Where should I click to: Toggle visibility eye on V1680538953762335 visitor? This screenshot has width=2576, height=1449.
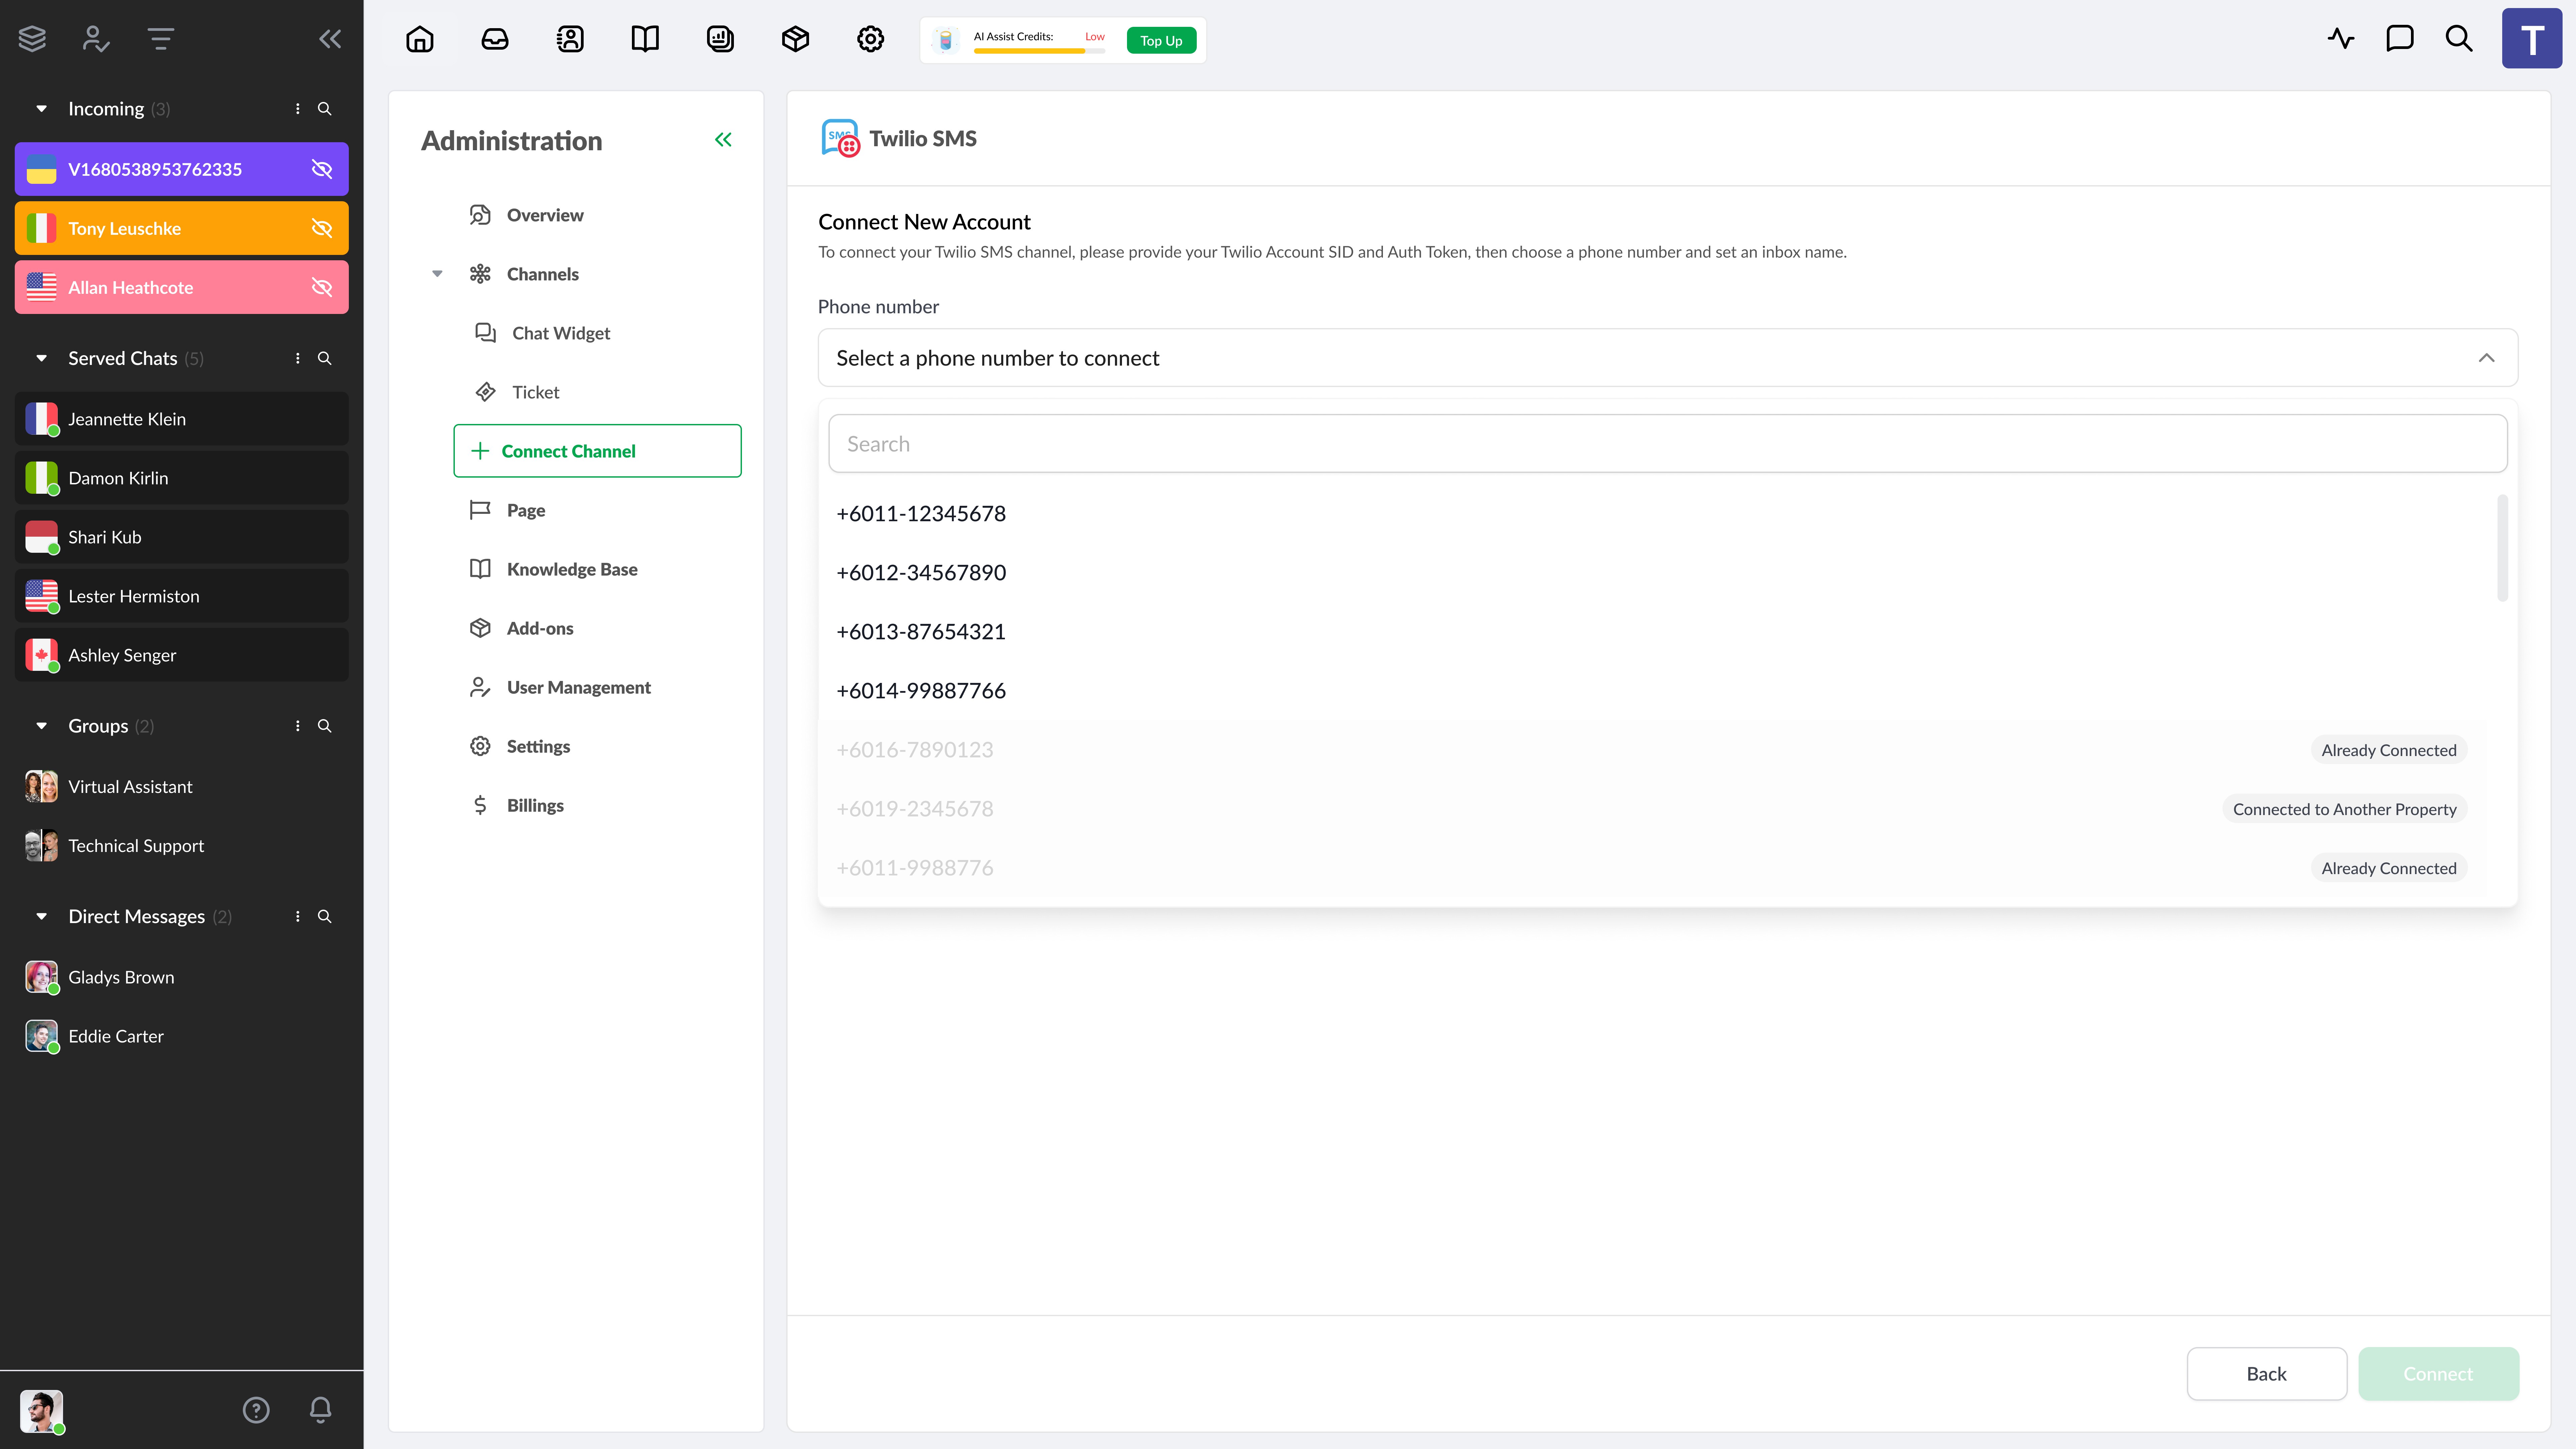point(322,169)
